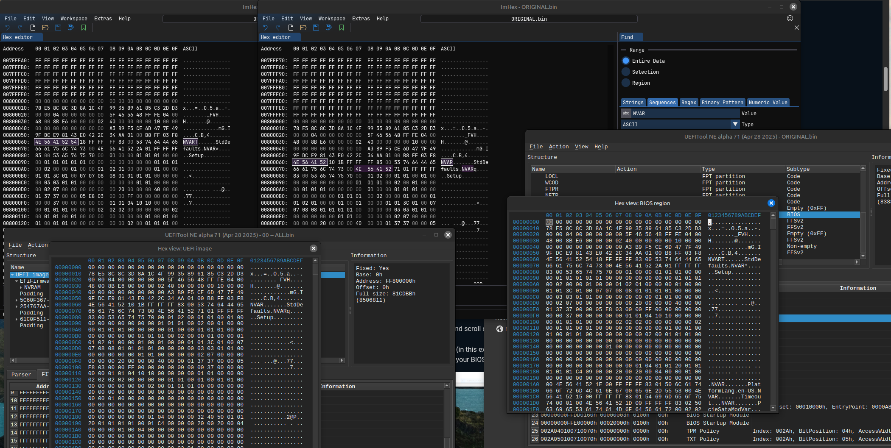This screenshot has width=891, height=448.
Task: Expand the NVRAM tree node in UEFITool
Action: tap(21, 287)
